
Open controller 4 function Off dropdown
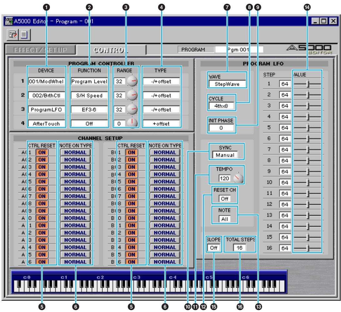tap(89, 124)
